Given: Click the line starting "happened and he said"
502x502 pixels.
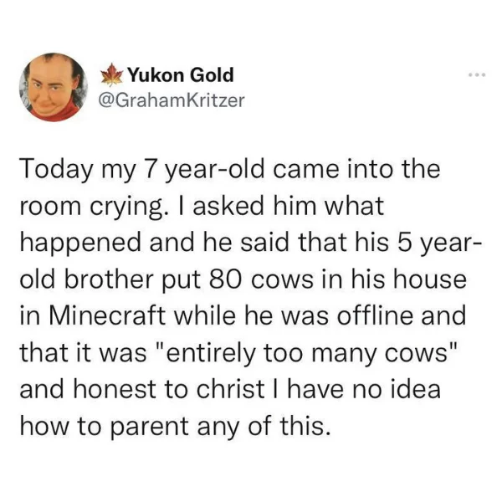Looking at the screenshot, I should point(250,244).
